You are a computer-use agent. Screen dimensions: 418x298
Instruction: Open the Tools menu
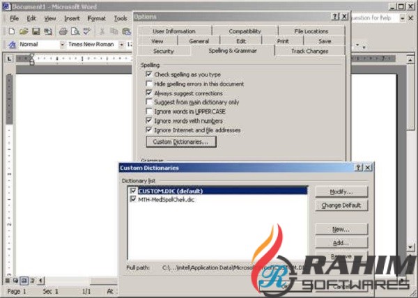121,18
